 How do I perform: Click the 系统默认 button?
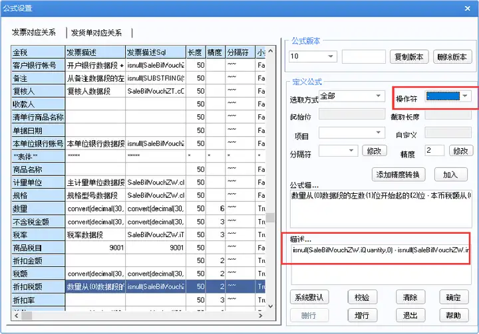309,297
